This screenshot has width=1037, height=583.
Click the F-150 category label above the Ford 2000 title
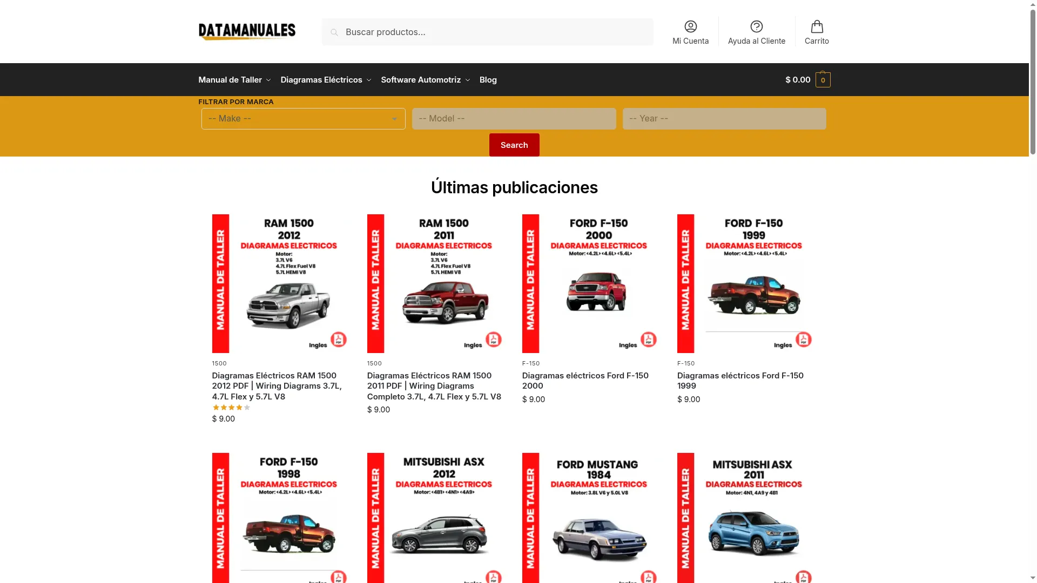(531, 363)
